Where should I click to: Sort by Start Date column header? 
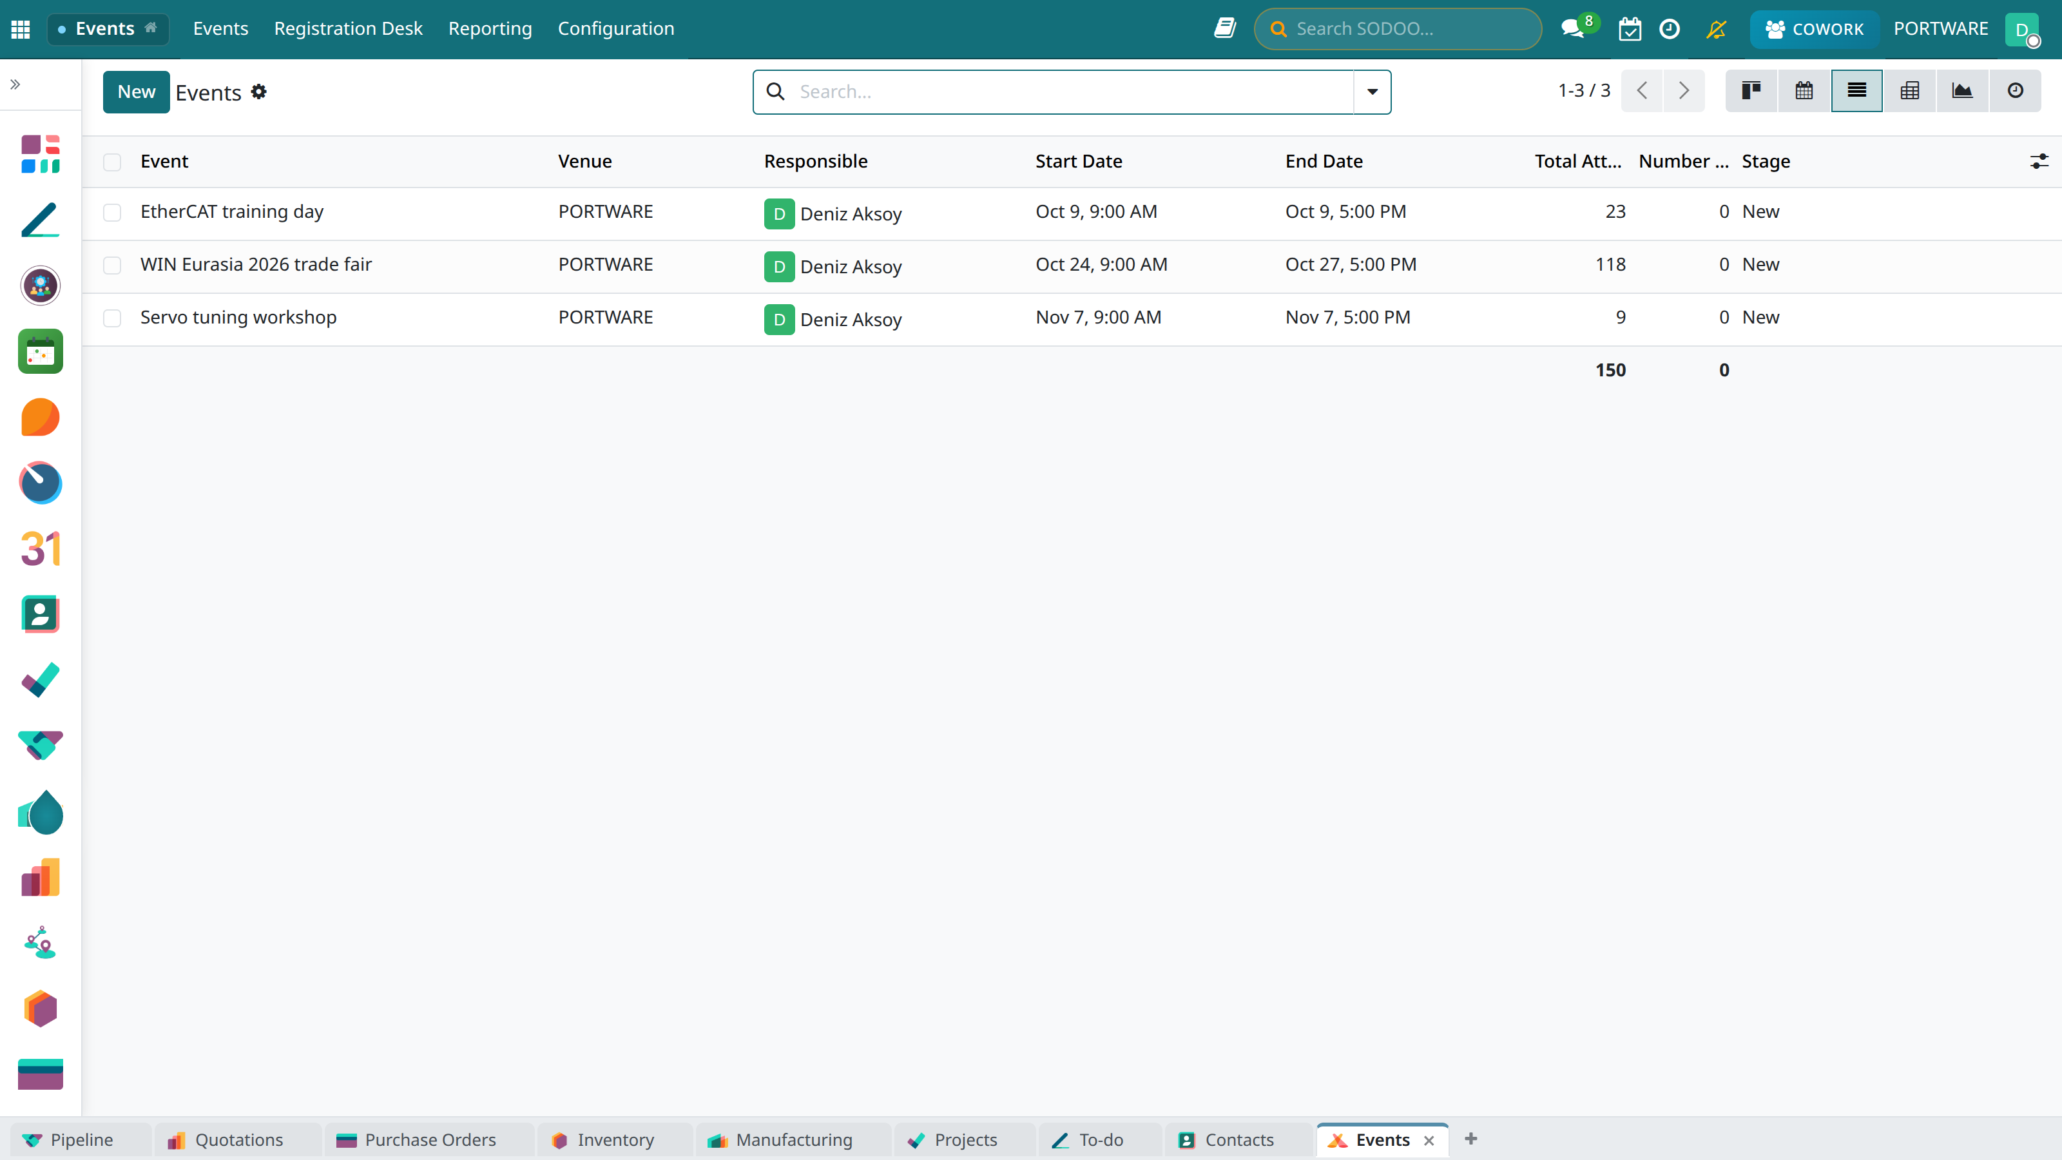1078,162
